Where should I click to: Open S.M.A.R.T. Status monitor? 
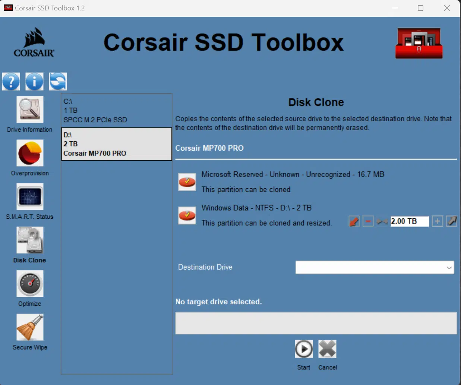(30, 196)
